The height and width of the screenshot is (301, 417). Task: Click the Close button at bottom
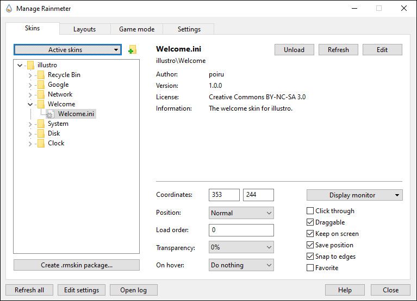pyautogui.click(x=391, y=290)
